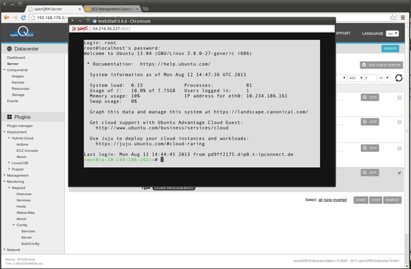Open EC2 Console in sidebar

pyautogui.click(x=27, y=151)
